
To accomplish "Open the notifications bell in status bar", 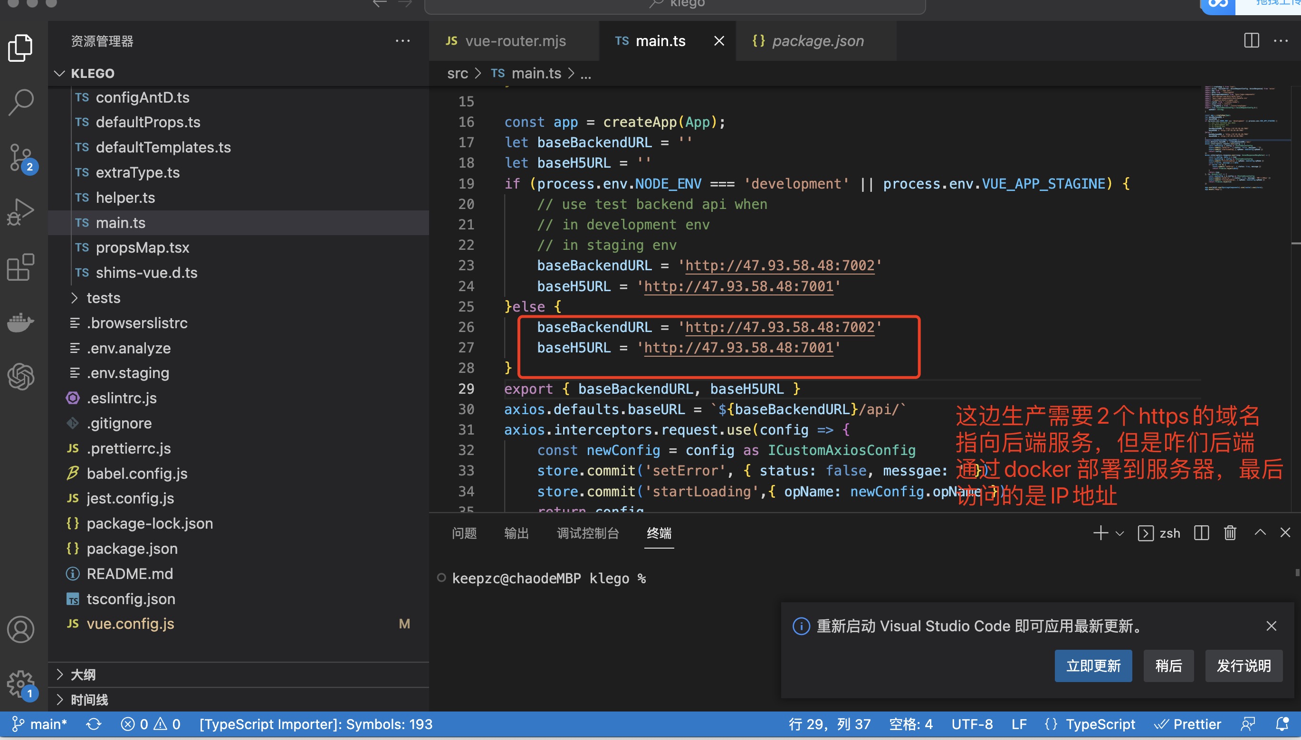I will 1282,724.
